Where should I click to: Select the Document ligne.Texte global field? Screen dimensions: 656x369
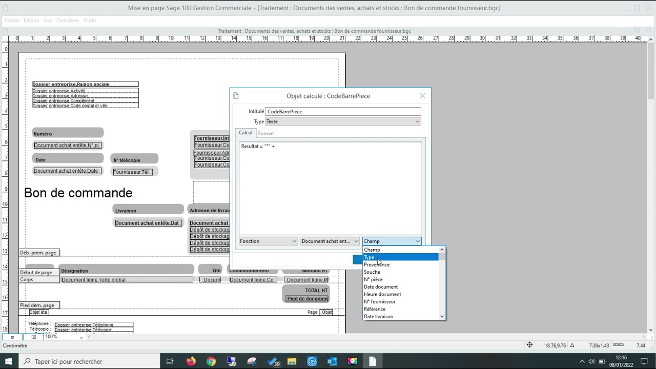(127, 280)
